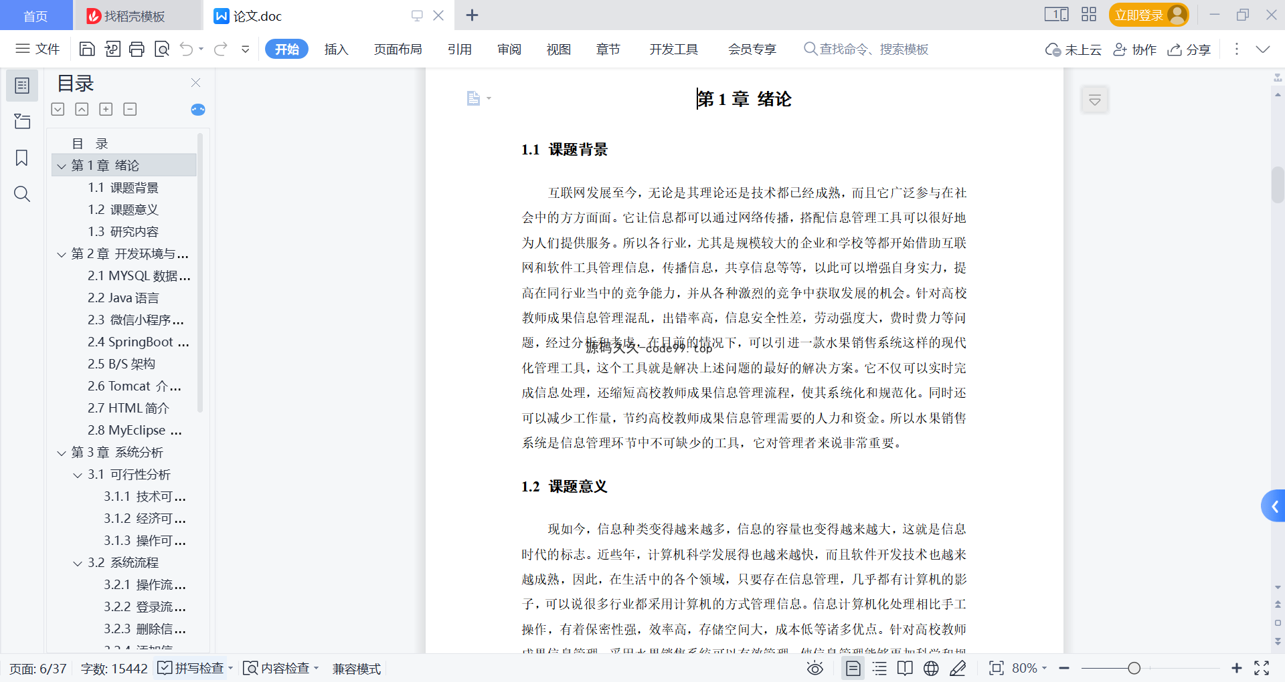Image resolution: width=1285 pixels, height=682 pixels.
Task: Switch to web layout globe icon
Action: [x=931, y=668]
